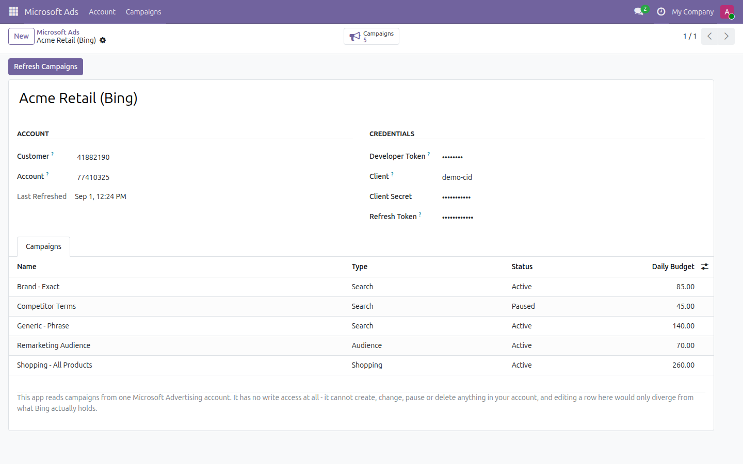Open the My Company switcher

click(x=693, y=11)
